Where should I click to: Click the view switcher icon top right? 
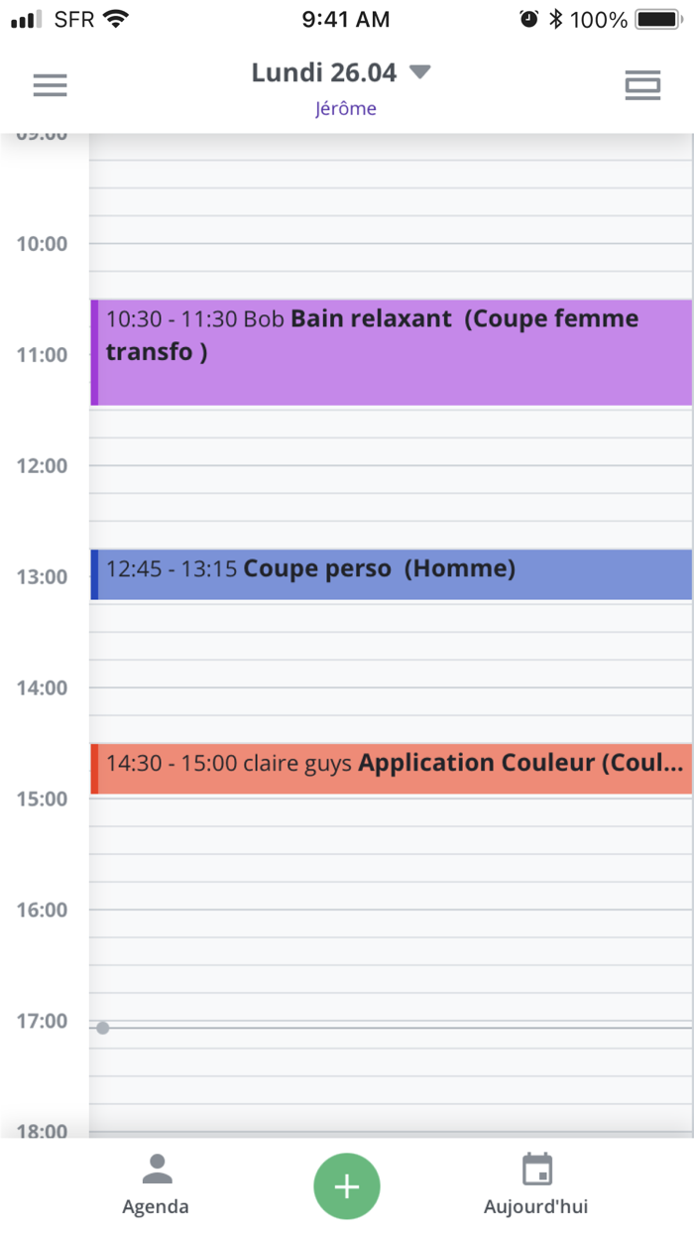coord(642,85)
